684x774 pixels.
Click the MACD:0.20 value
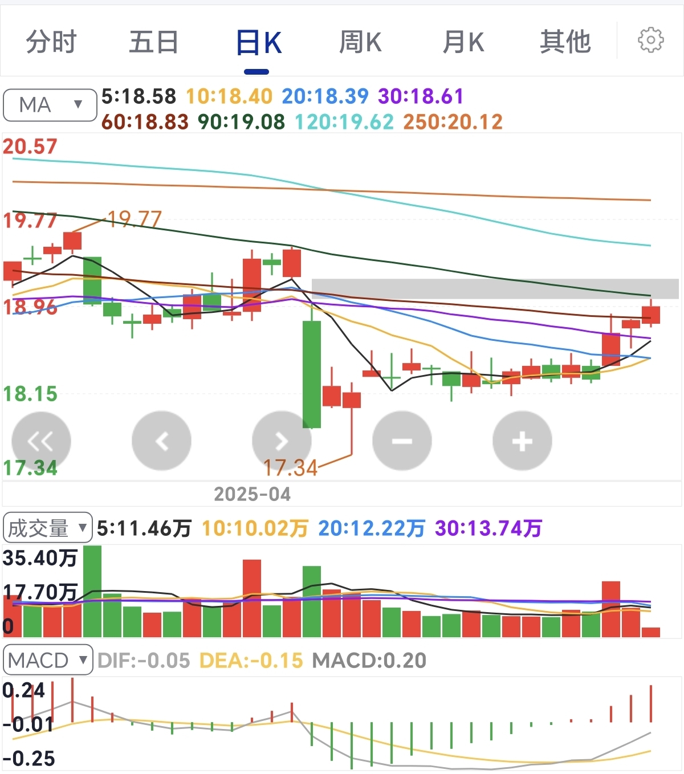[369, 661]
